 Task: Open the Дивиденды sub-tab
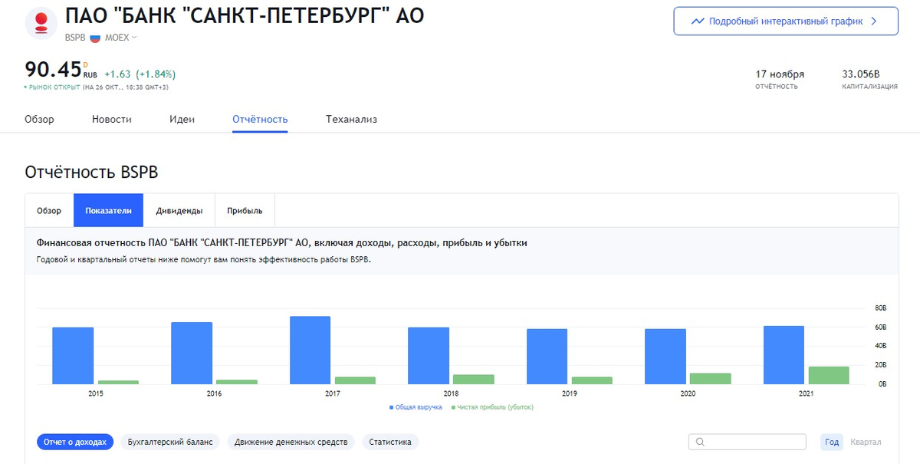pyautogui.click(x=179, y=211)
